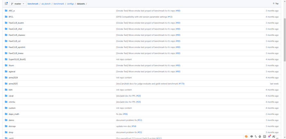This screenshot has width=286, height=139.
Task: Toggle Chinese/English input mode
Action: 251,136
